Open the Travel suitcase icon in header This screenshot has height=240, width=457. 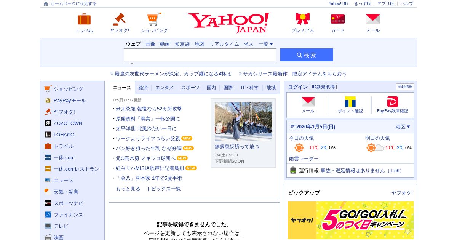coord(84,19)
